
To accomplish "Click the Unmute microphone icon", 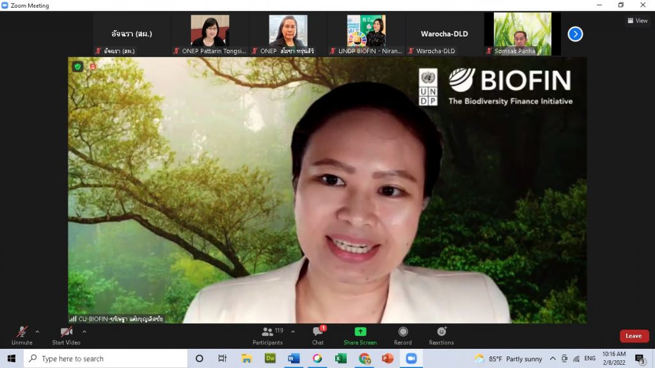I will click(x=22, y=332).
